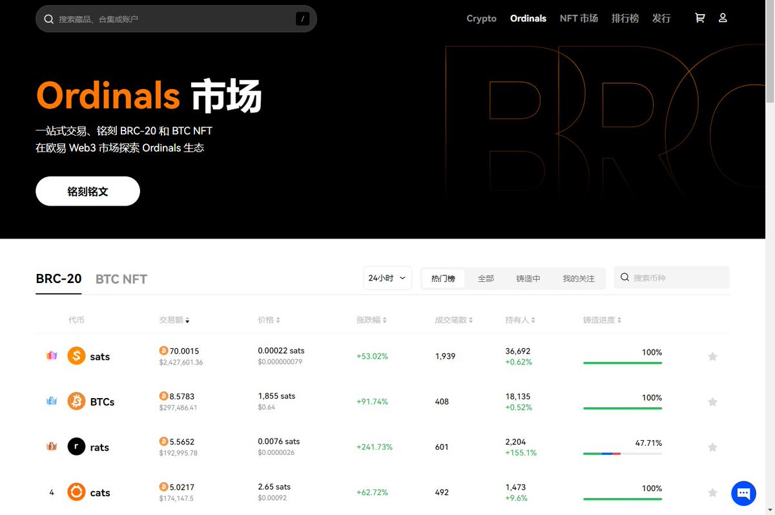Open the 发行 nav menu
Viewport: 775px width, 515px height.
(661, 19)
